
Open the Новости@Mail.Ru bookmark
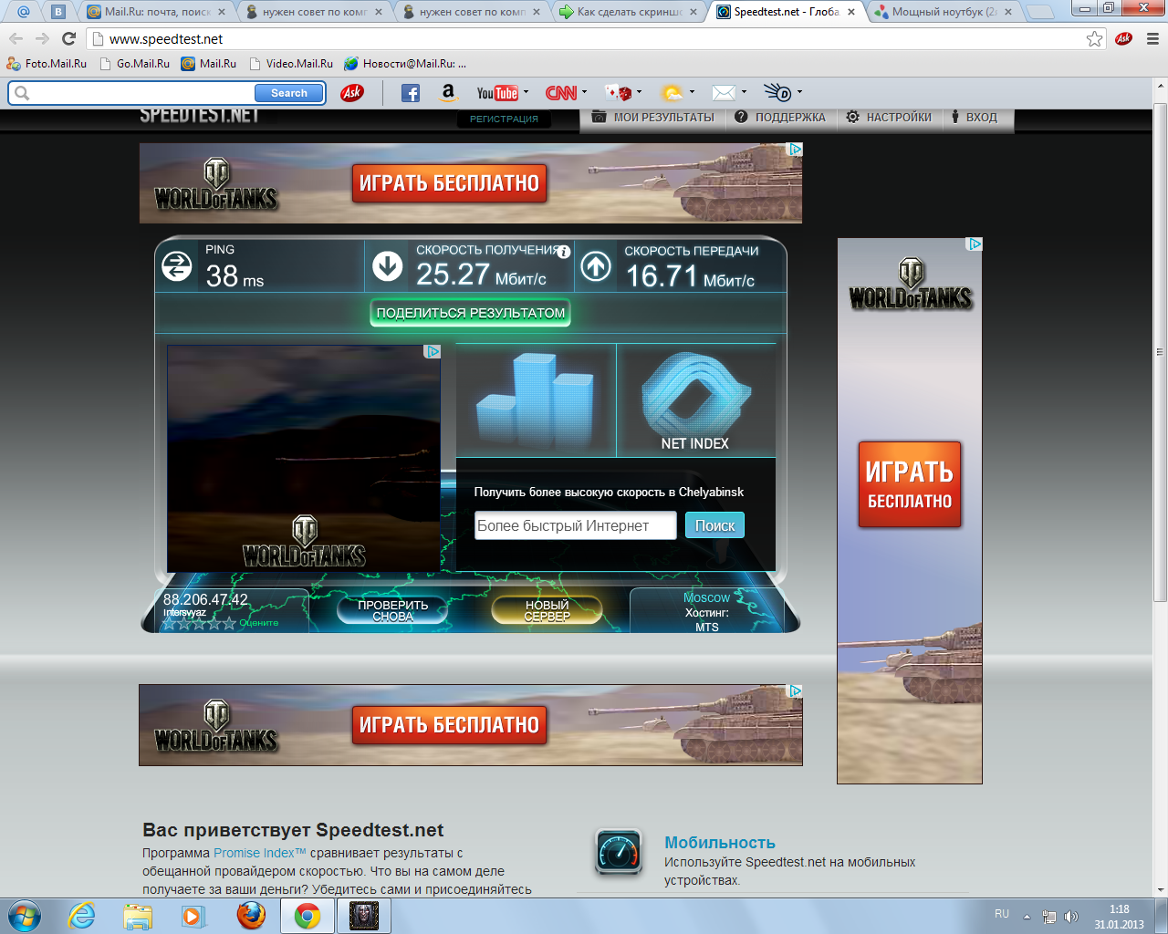(404, 64)
